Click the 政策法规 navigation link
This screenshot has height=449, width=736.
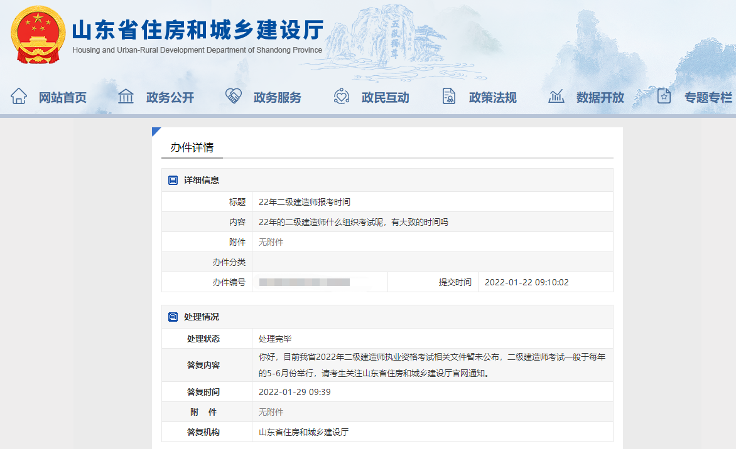(x=494, y=96)
